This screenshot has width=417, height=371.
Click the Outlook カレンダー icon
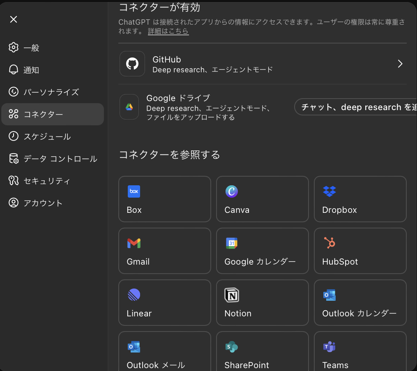tap(329, 295)
